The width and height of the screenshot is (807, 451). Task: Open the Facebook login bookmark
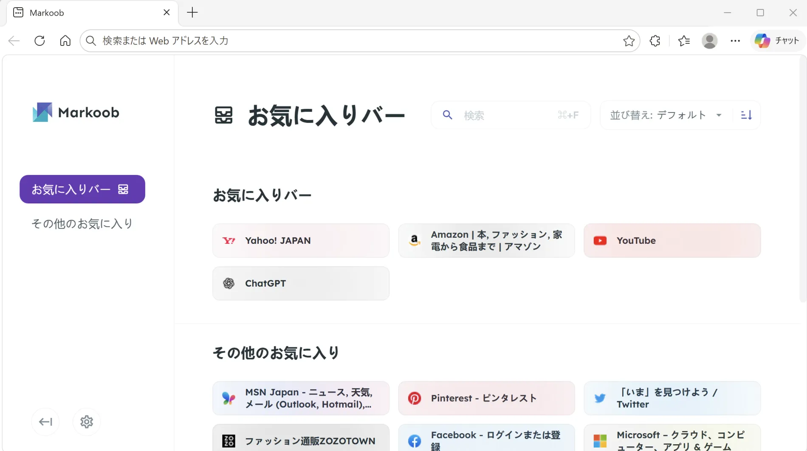487,438
